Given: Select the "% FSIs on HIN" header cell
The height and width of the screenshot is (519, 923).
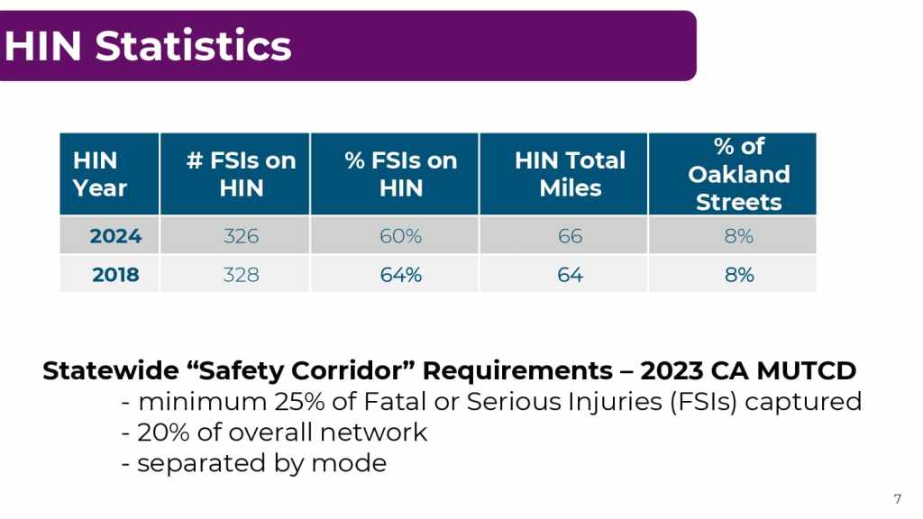Looking at the screenshot, I should [400, 174].
